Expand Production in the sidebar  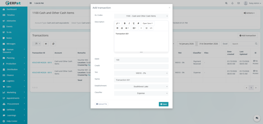[x=14, y=64]
